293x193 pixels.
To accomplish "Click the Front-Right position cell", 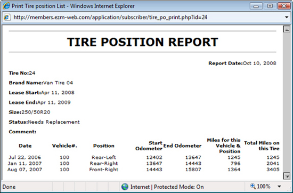I will [104, 170].
